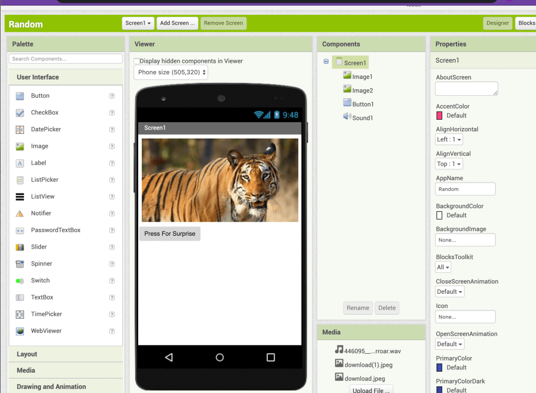Click the Search Components input field

[x=65, y=59]
